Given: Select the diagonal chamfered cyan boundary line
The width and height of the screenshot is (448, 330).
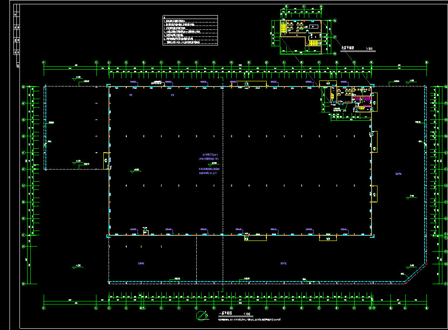Looking at the screenshot, I should (414, 273).
